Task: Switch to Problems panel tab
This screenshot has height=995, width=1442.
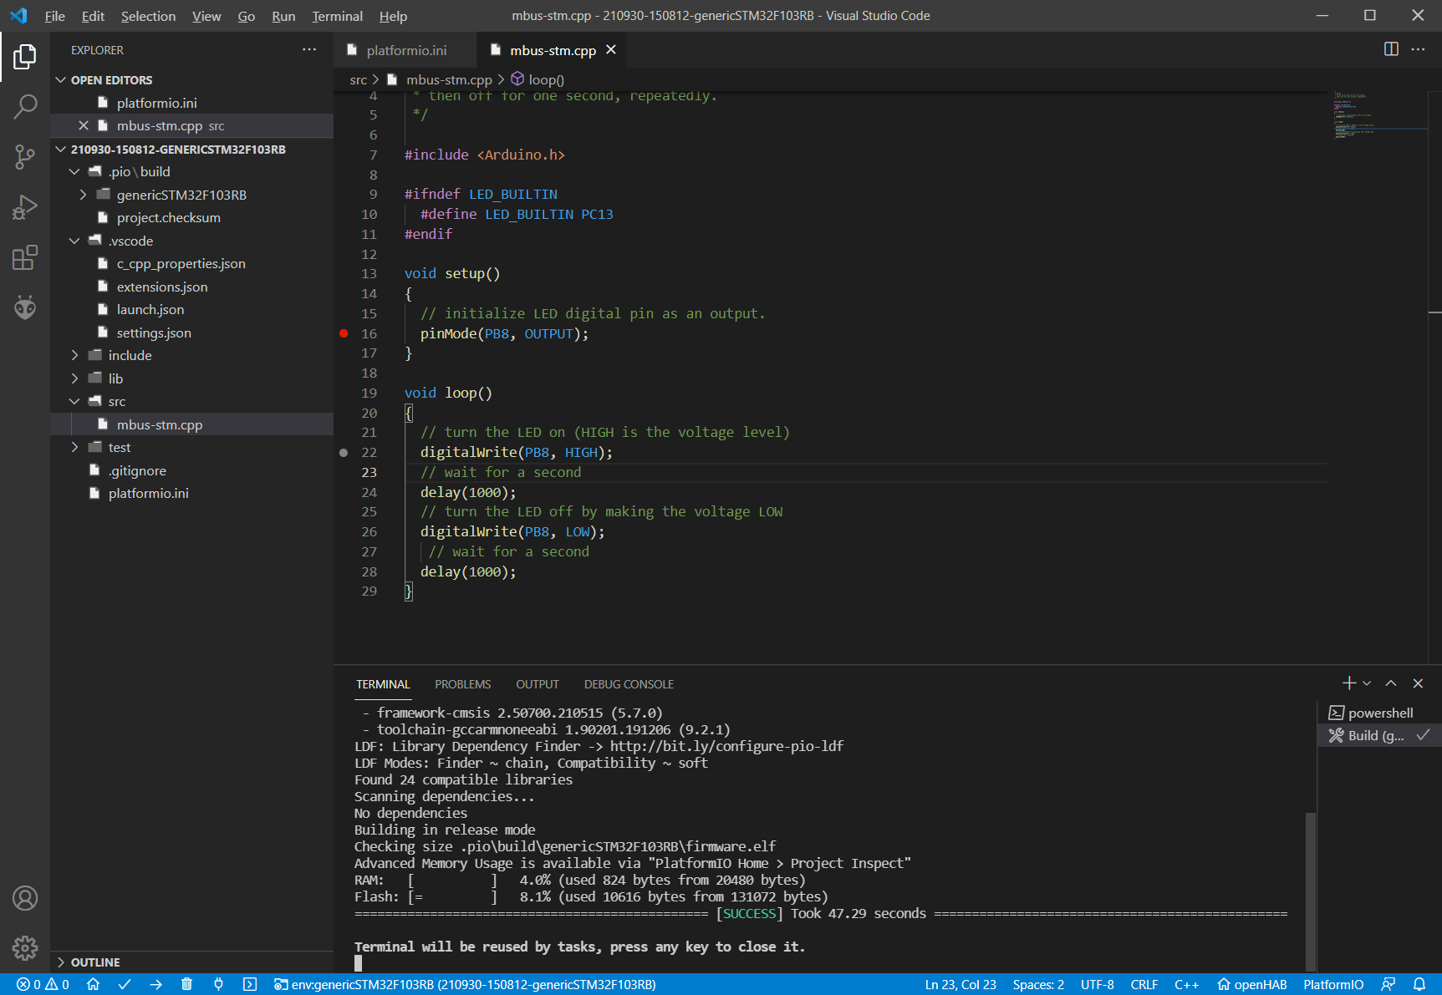Action: pos(462,684)
